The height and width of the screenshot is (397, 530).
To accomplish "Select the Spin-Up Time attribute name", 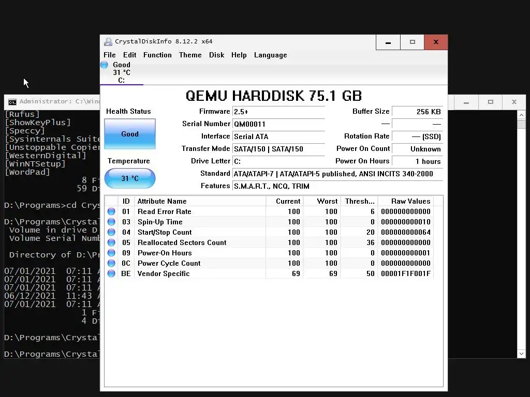I will pos(160,222).
